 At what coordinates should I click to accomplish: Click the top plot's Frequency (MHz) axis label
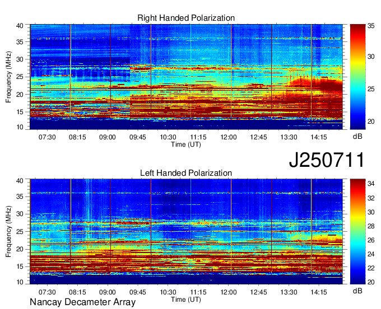coord(8,77)
